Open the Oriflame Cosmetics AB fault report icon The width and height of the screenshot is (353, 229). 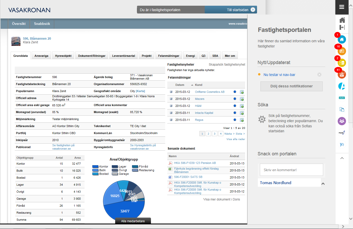click(x=242, y=92)
